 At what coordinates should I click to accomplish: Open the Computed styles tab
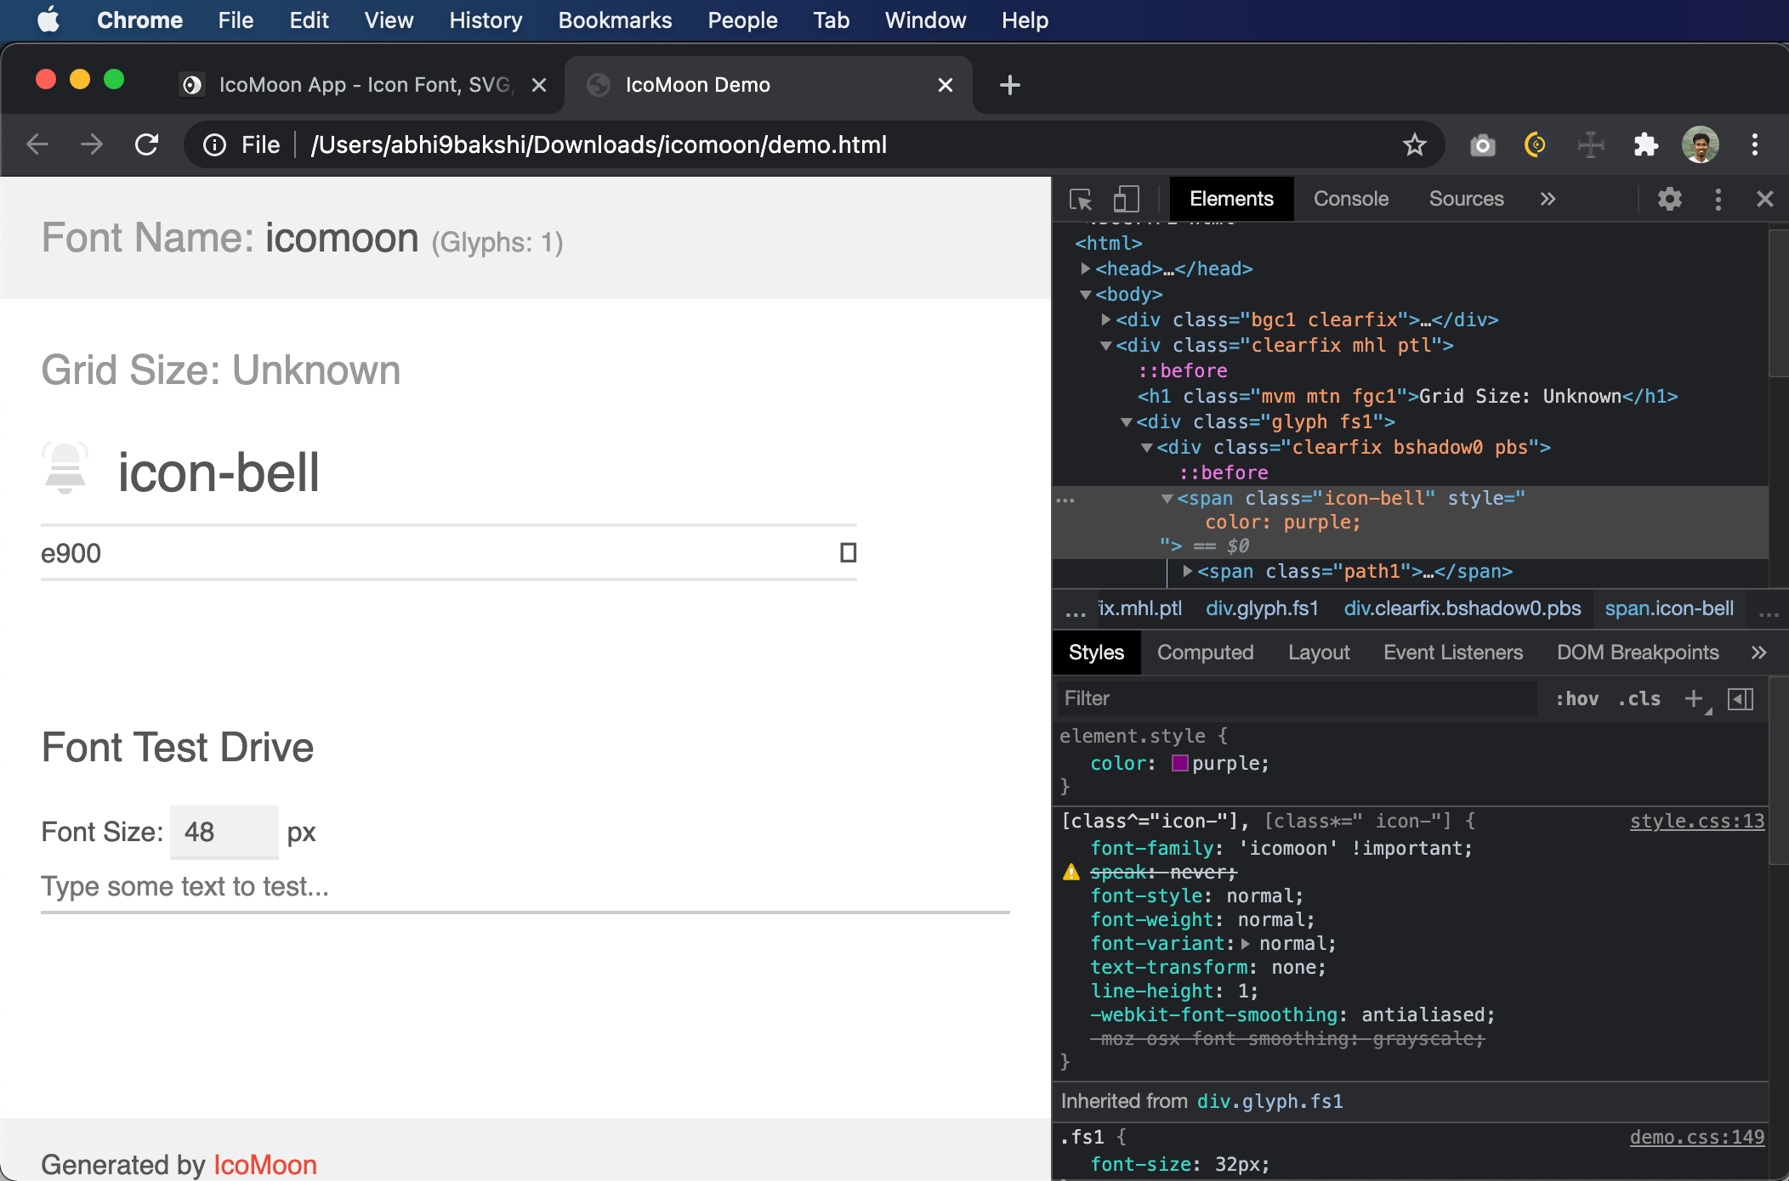(1205, 653)
